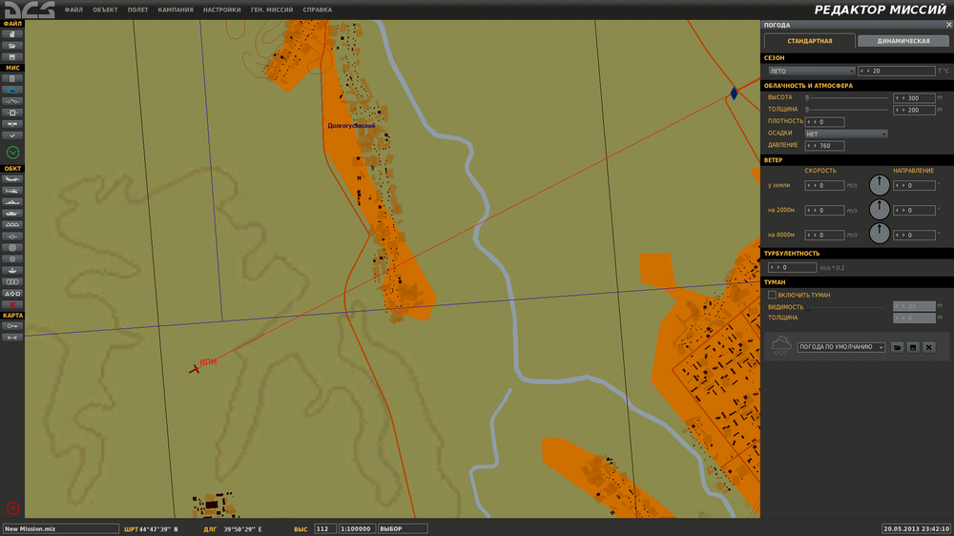Open the Настройки menu
Screen dimensions: 954x536
(222, 10)
